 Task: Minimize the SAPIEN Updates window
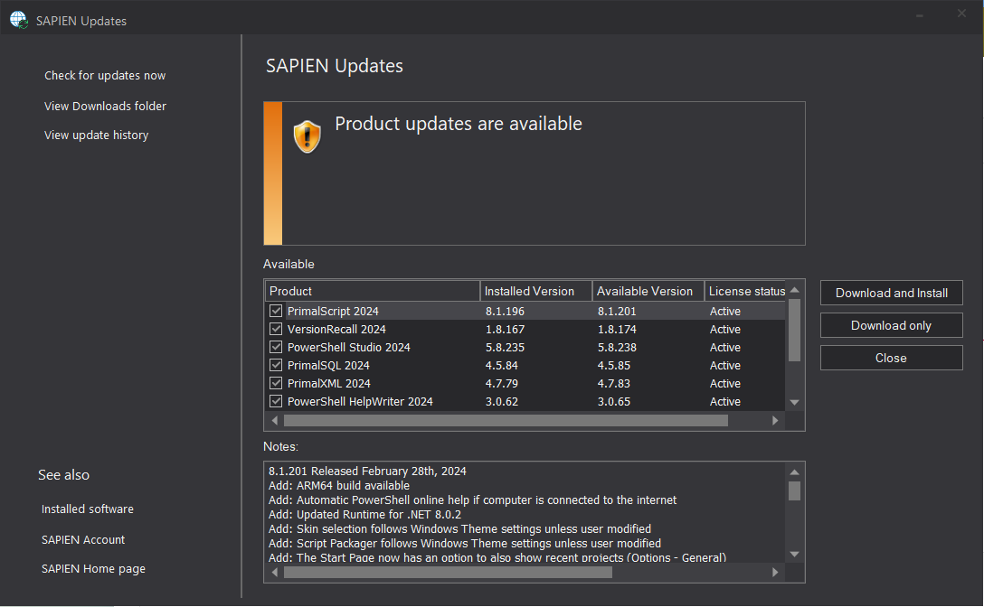(920, 15)
